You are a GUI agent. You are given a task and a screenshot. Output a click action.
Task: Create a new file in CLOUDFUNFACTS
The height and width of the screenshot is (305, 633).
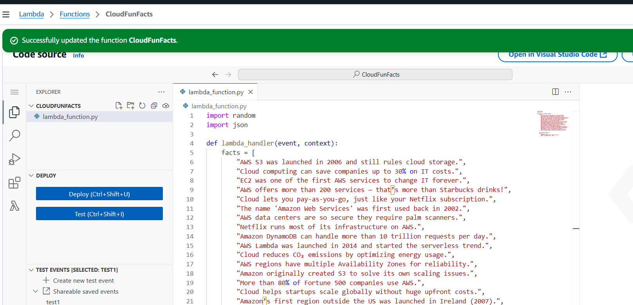[x=119, y=106]
